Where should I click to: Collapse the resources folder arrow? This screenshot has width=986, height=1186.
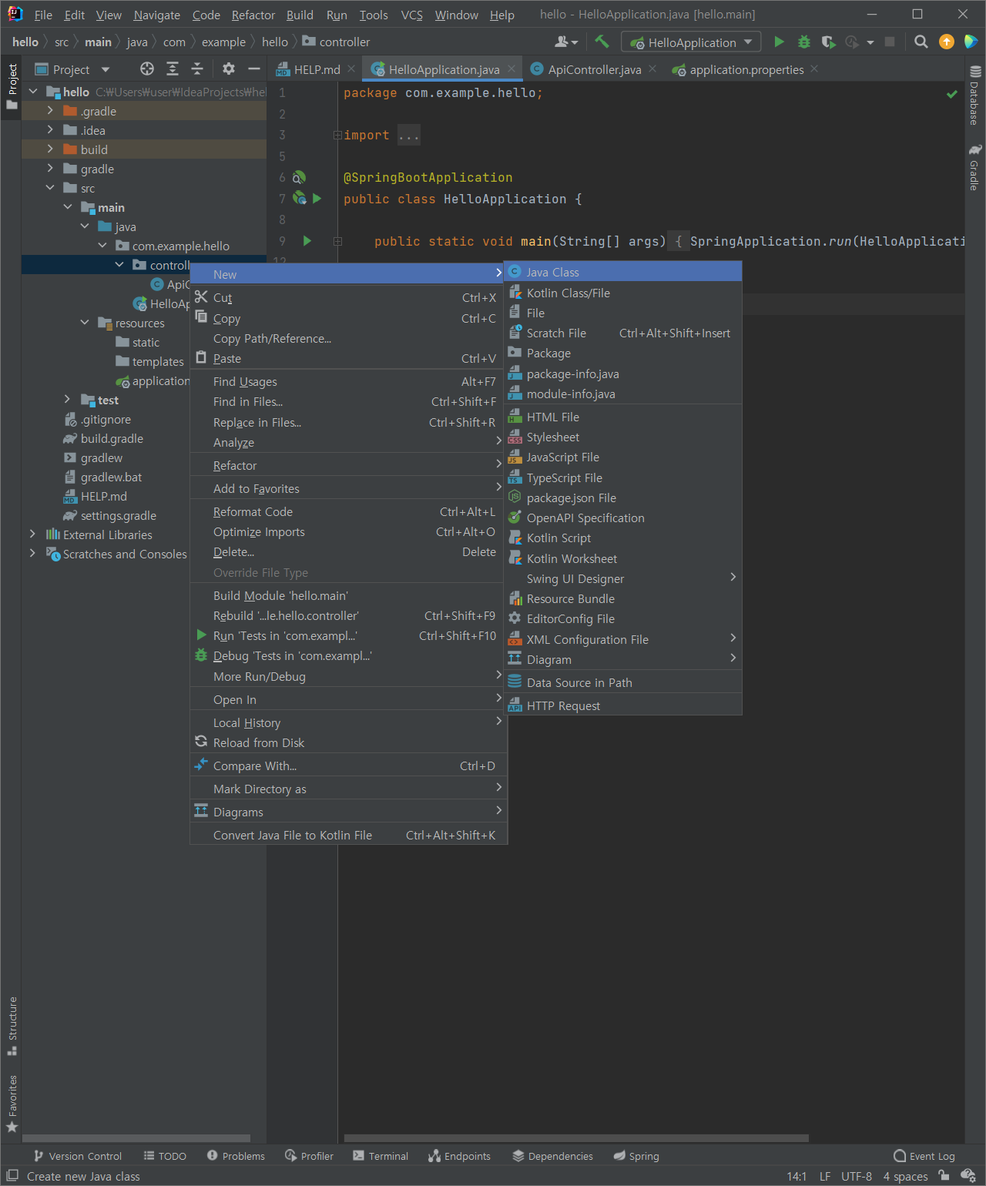coord(85,323)
